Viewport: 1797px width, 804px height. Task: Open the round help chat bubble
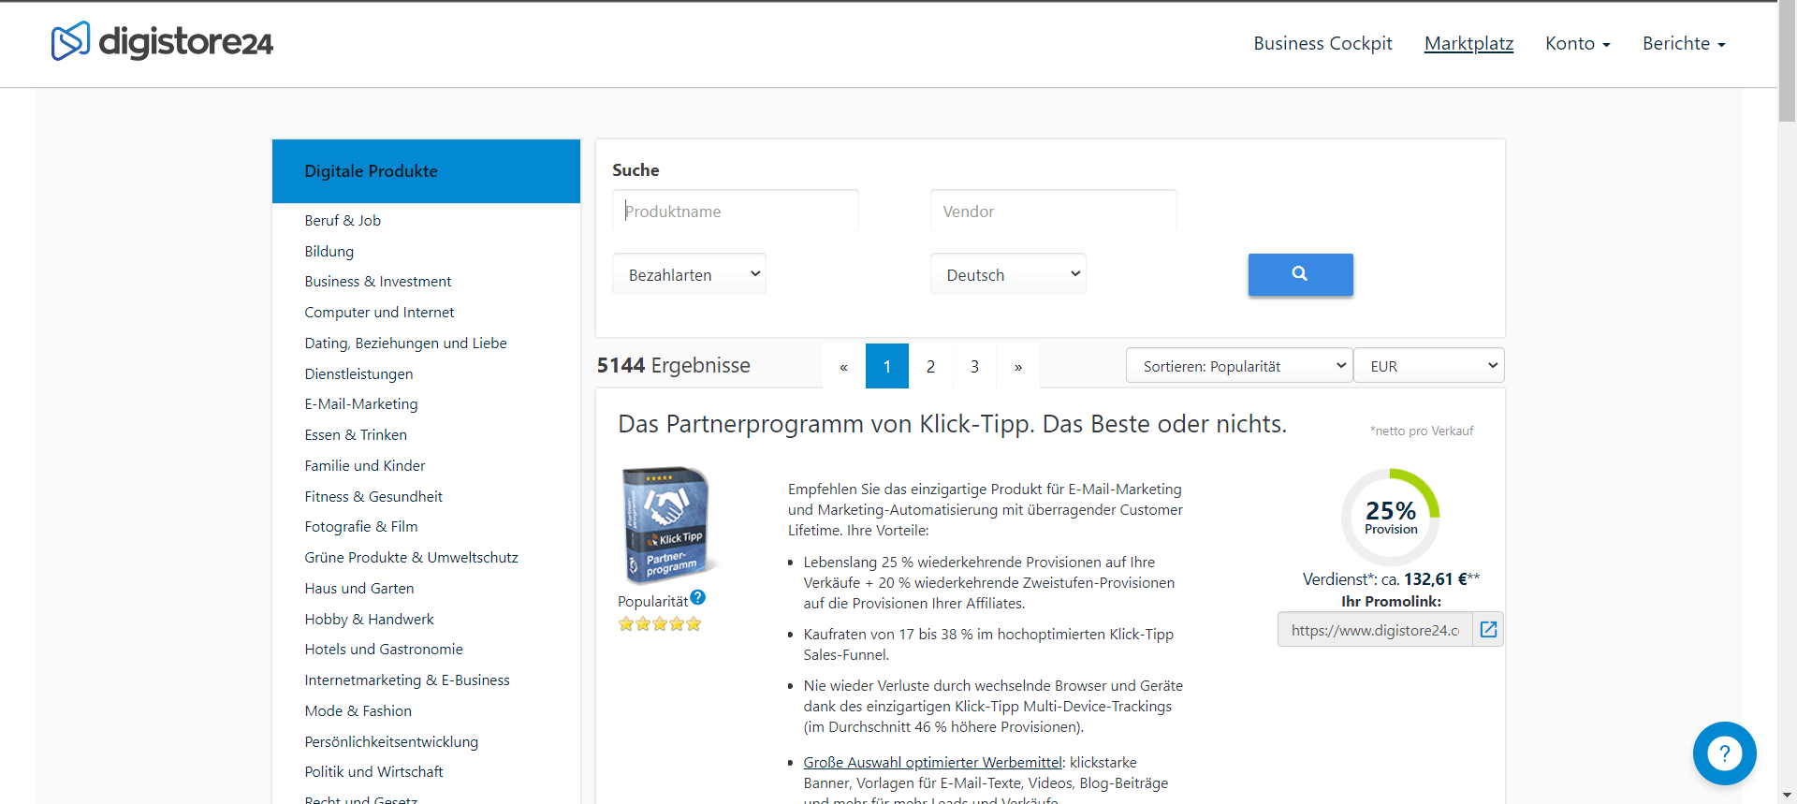[x=1724, y=753]
